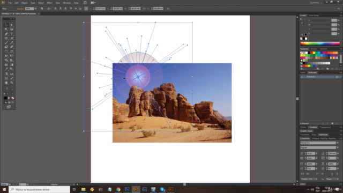Expand the Opacity dropdown arrow

(35, 9)
